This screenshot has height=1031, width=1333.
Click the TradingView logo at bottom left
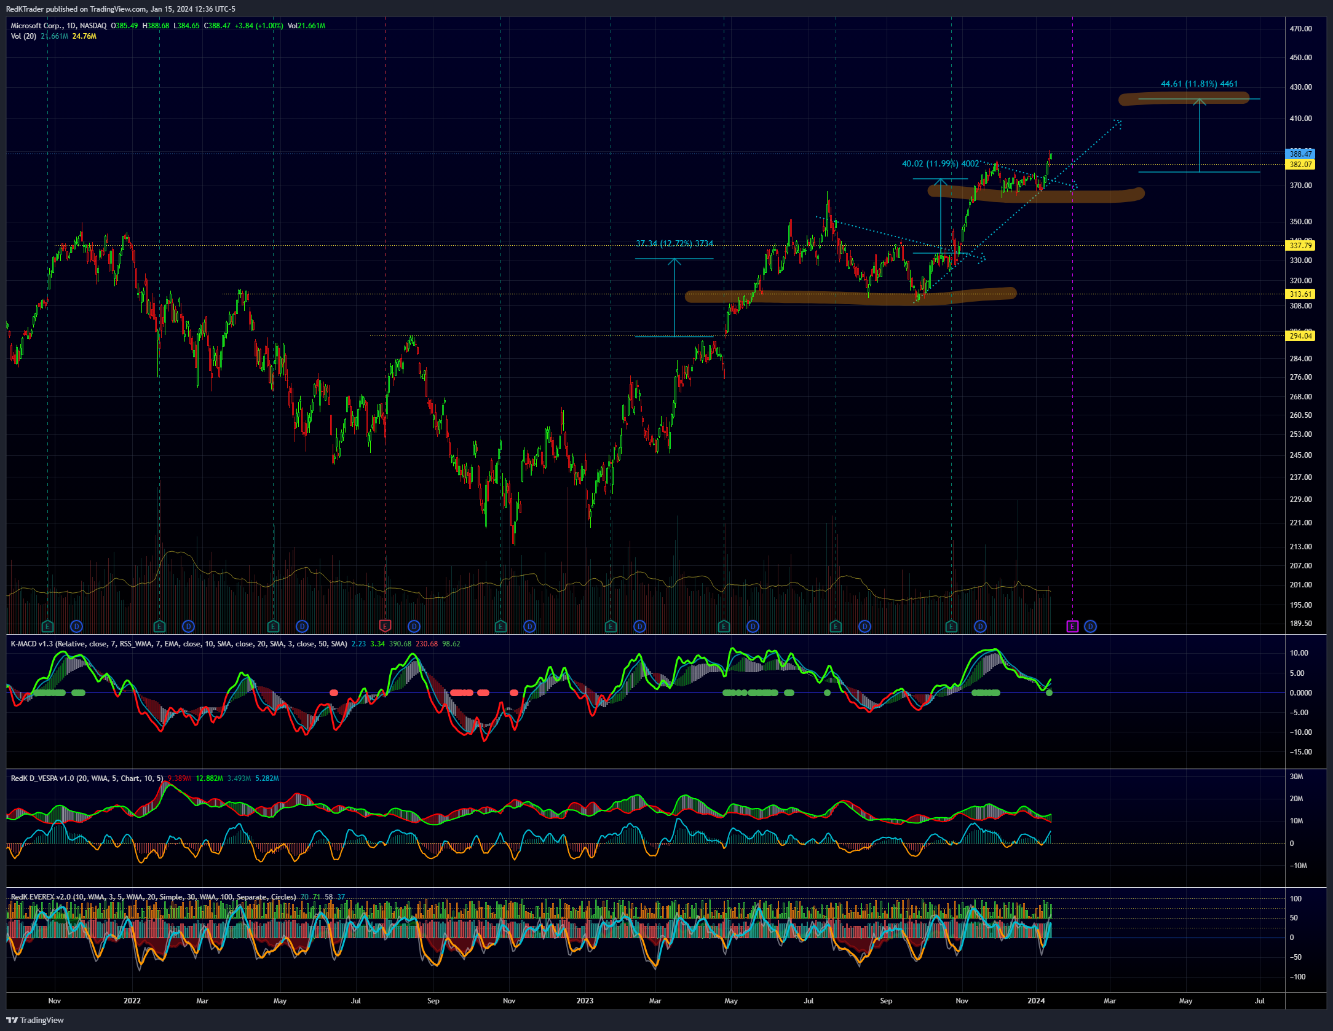point(35,1020)
